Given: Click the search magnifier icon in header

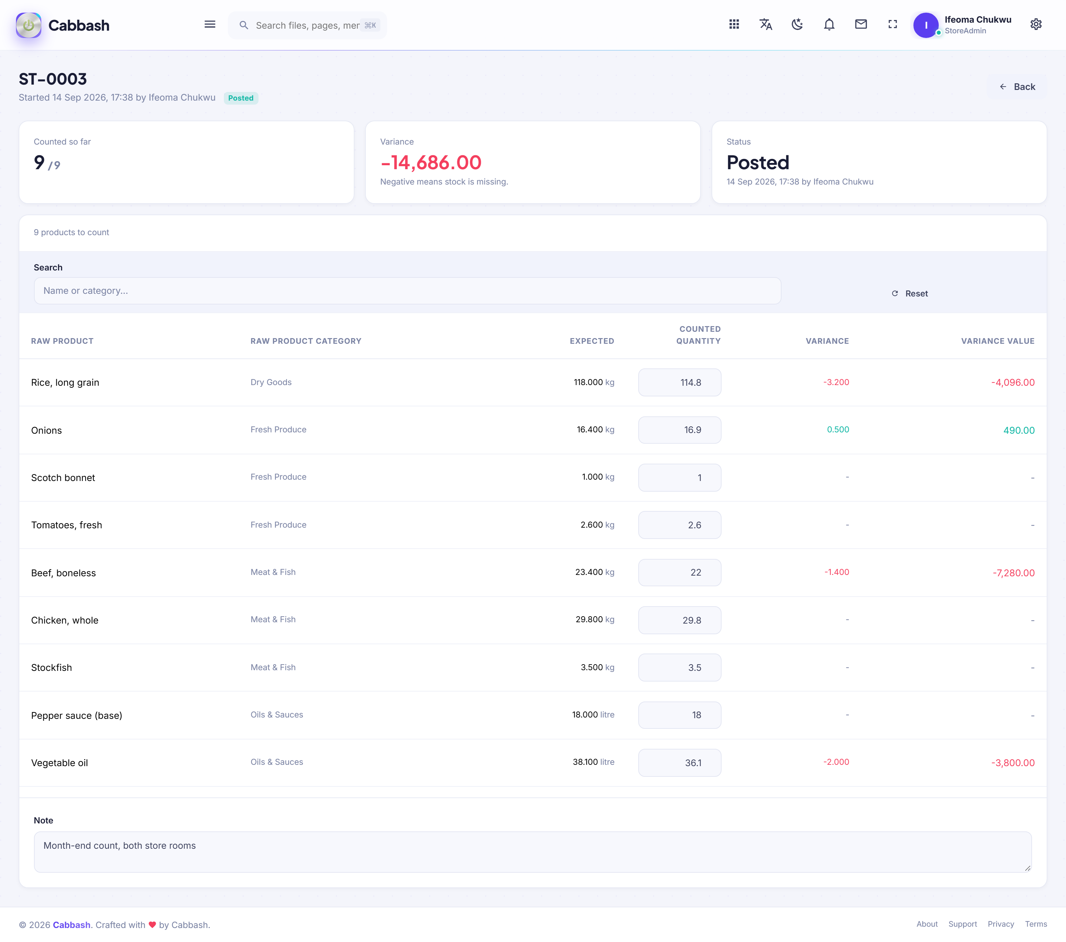Looking at the screenshot, I should click(244, 25).
